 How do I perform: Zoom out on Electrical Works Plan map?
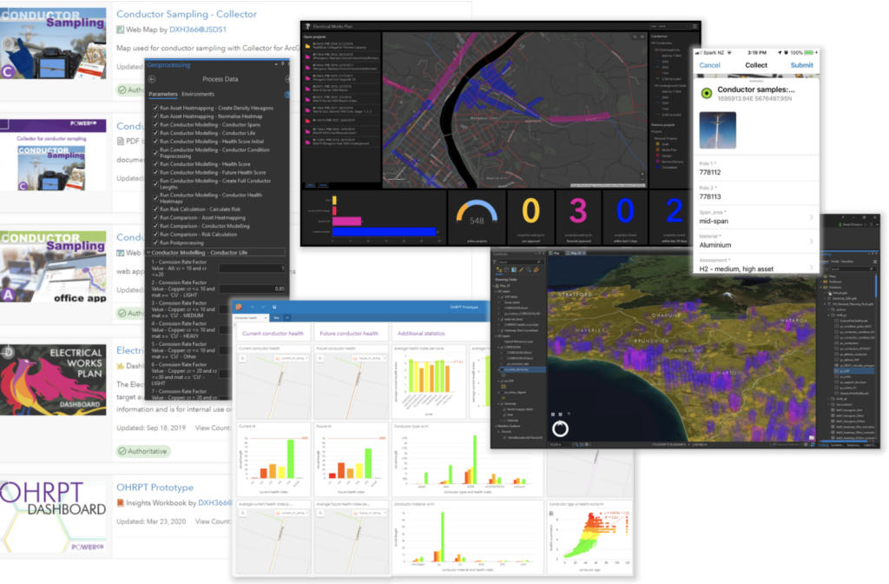pos(642,179)
